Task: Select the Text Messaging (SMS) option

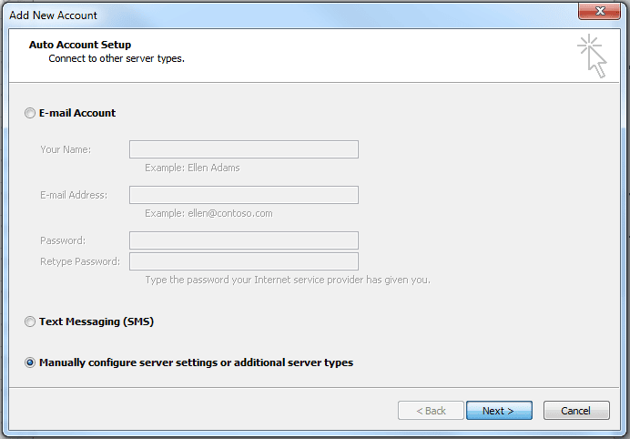Action: 30,322
